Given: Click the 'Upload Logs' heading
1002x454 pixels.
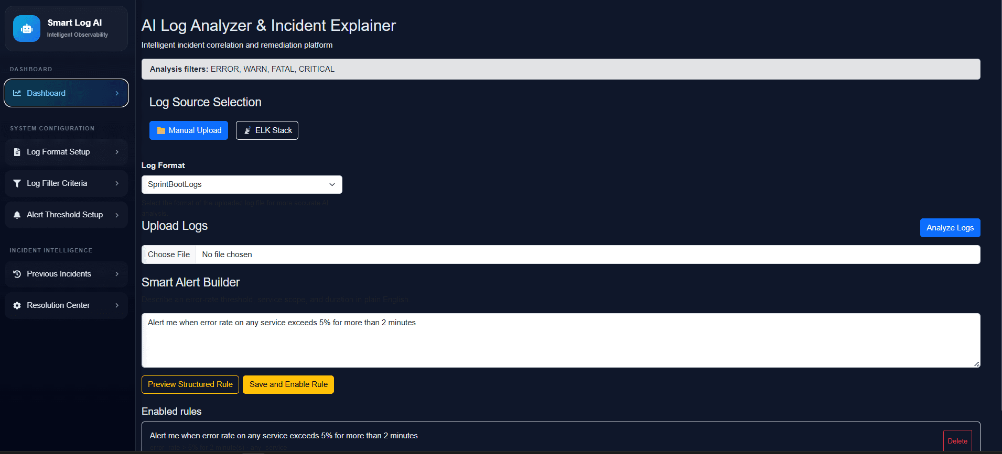Looking at the screenshot, I should click(175, 226).
